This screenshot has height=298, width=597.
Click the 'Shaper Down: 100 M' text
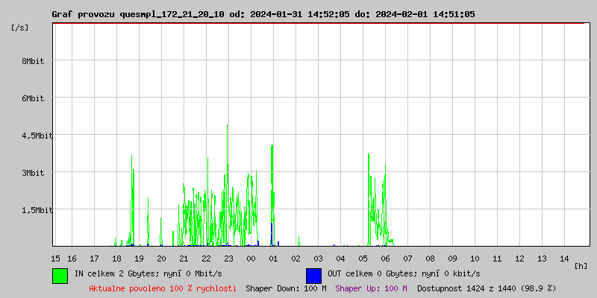286,288
